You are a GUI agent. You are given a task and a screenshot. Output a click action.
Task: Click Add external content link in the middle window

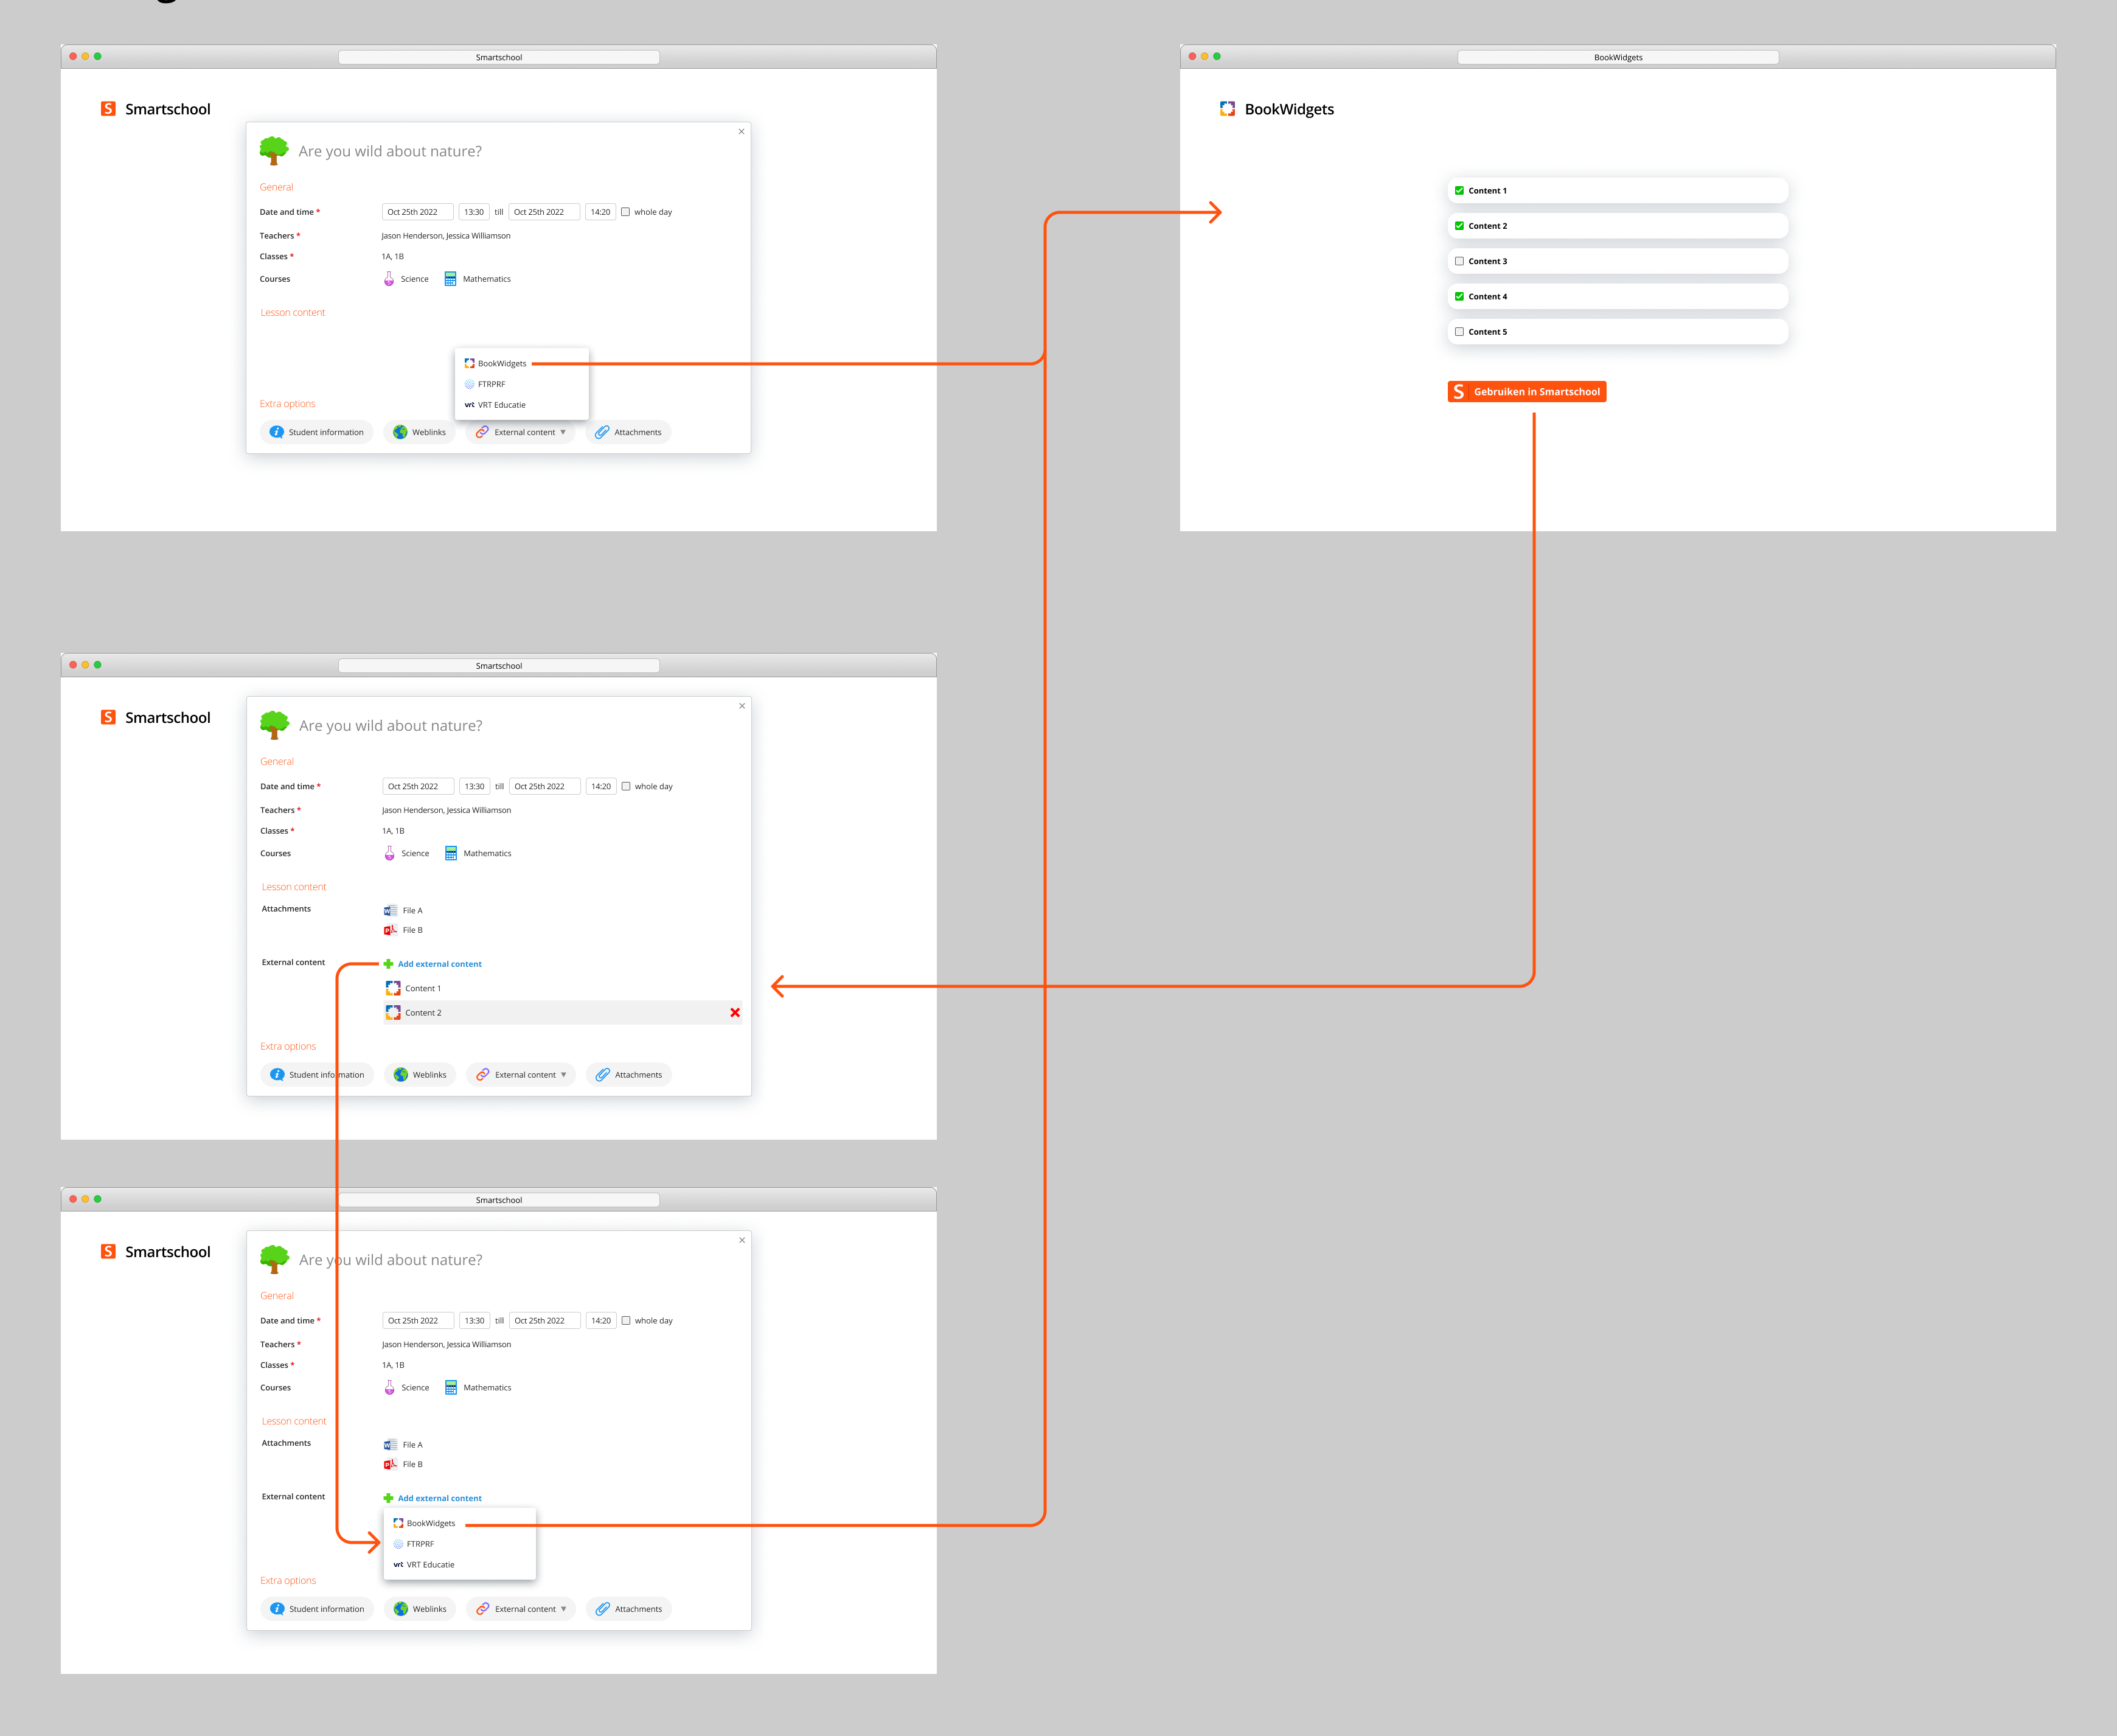439,964
